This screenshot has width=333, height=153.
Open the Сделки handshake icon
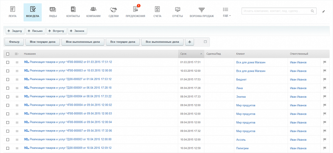113,10
